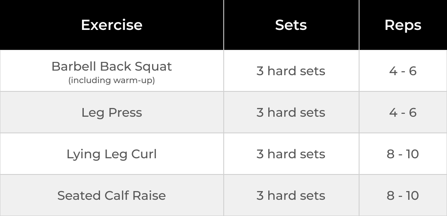Click the Exercise column header
447x216 pixels.
[x=112, y=25]
